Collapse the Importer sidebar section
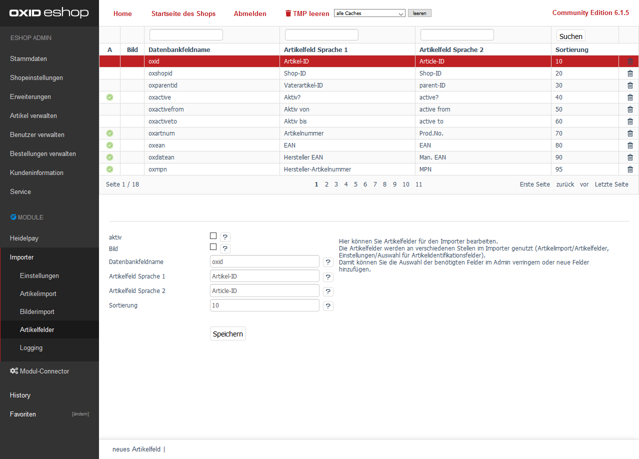This screenshot has height=459, width=639. (x=22, y=257)
